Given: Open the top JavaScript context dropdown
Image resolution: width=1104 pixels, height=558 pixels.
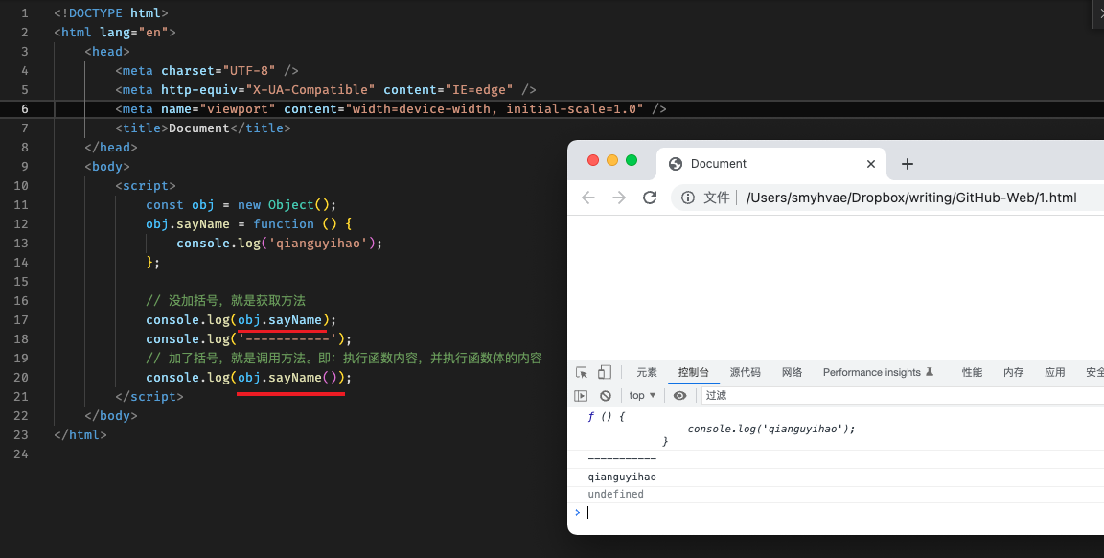Looking at the screenshot, I should [x=642, y=395].
